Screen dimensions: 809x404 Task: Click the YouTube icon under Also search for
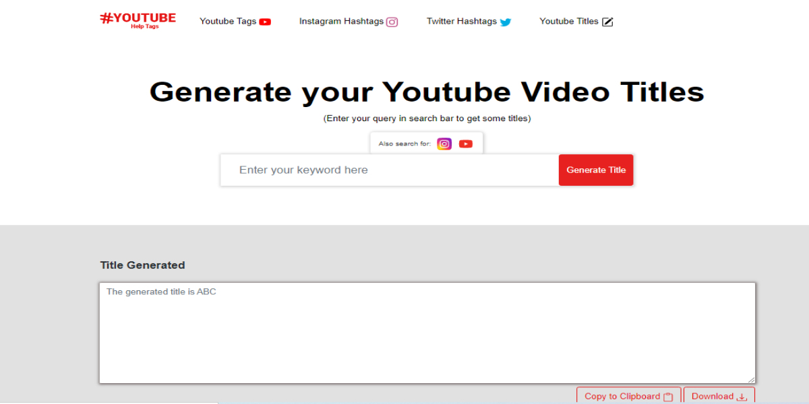coord(466,143)
